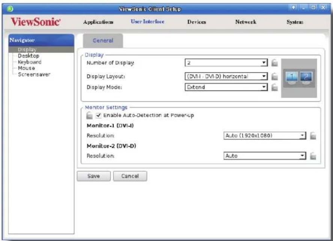Select Mouse in the Navigator
This screenshot has width=333, height=241.
coord(26,68)
